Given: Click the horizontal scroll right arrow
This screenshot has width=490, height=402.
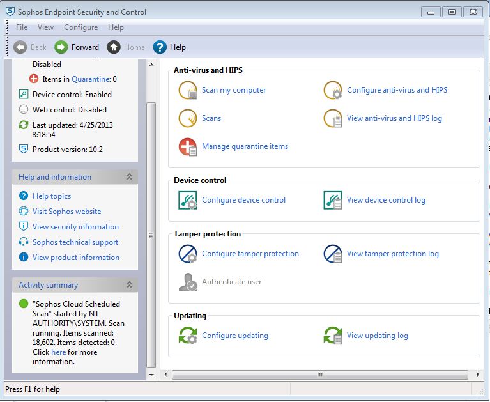Looking at the screenshot, I should click(478, 375).
